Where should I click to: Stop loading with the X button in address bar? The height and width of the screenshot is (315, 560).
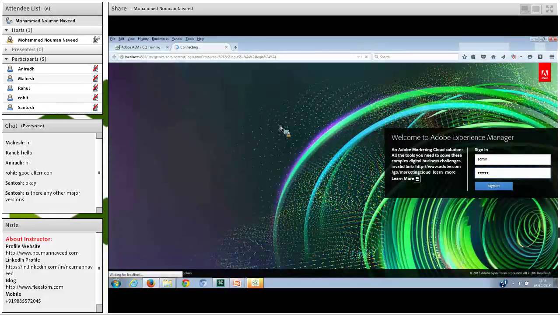coord(366,57)
